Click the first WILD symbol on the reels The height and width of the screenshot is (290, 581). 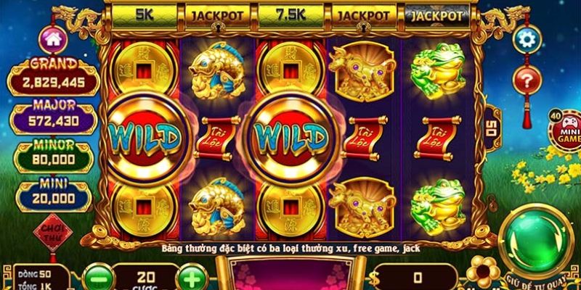(x=145, y=138)
